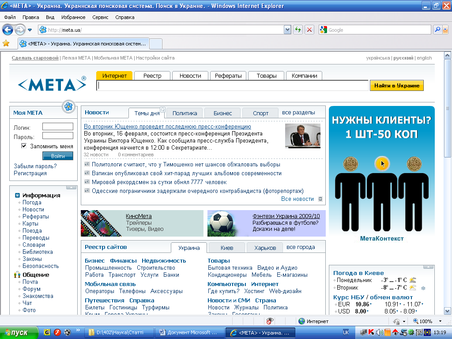This screenshot has height=339, width=452.
Task: Click the UK language indicator in tray
Action: click(x=346, y=332)
